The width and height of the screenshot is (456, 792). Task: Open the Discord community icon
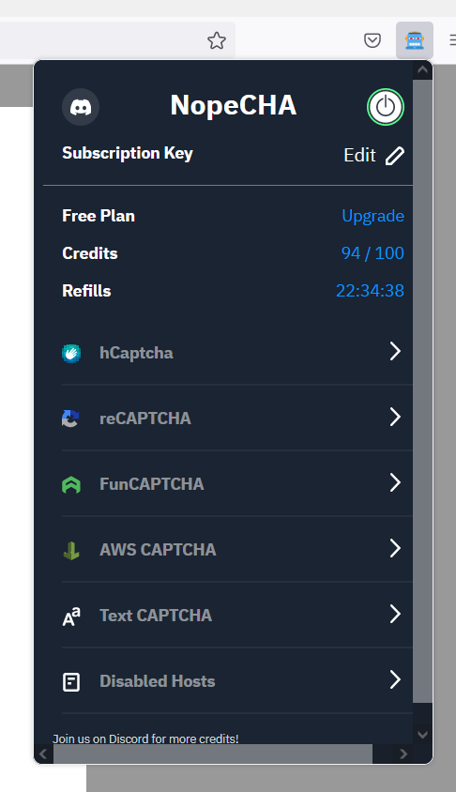81,107
